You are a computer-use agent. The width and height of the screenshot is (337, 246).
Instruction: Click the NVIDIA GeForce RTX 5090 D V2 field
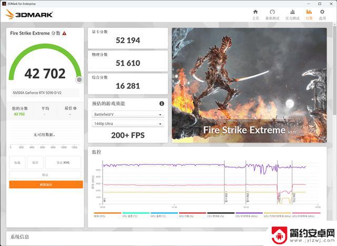pos(45,93)
